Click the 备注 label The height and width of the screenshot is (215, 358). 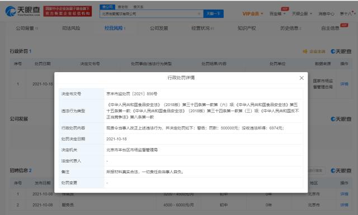point(65,171)
